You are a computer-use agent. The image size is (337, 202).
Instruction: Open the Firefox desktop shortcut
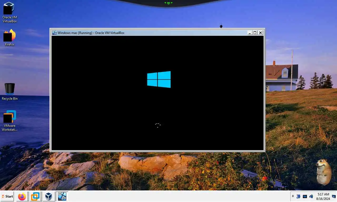click(9, 38)
